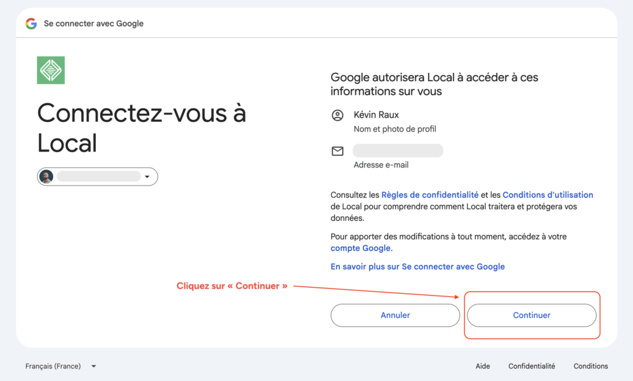The height and width of the screenshot is (381, 633).
Task: Open the Règles de confidentialité link
Action: coord(430,195)
